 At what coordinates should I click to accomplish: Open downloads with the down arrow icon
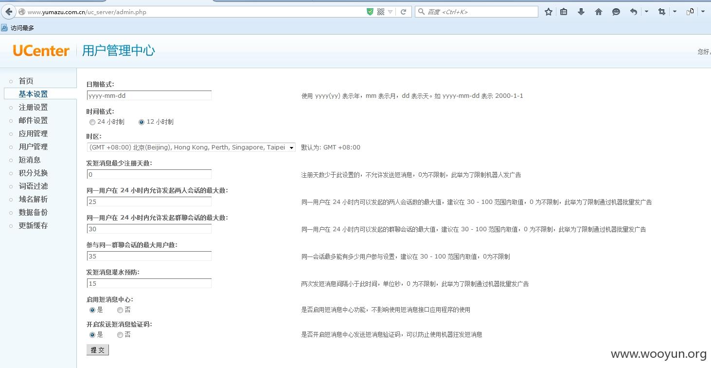click(x=581, y=12)
